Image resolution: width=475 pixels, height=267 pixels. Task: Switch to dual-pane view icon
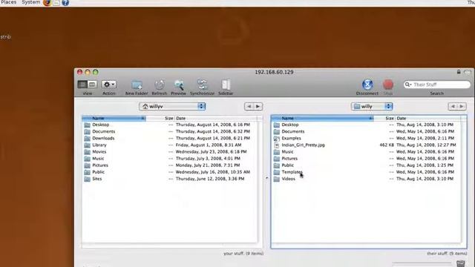click(x=82, y=84)
